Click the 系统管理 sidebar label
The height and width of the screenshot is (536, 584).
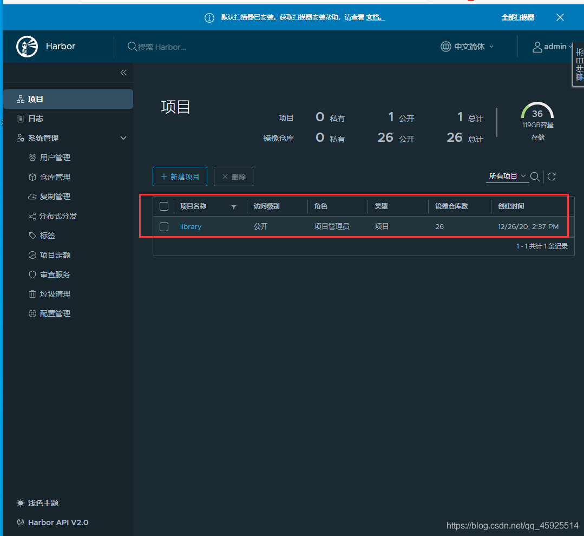tap(43, 138)
